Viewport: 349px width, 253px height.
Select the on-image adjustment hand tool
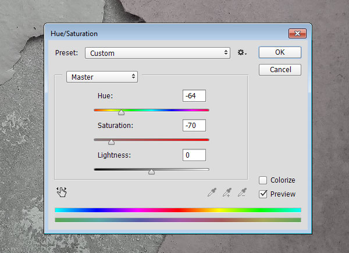62,192
